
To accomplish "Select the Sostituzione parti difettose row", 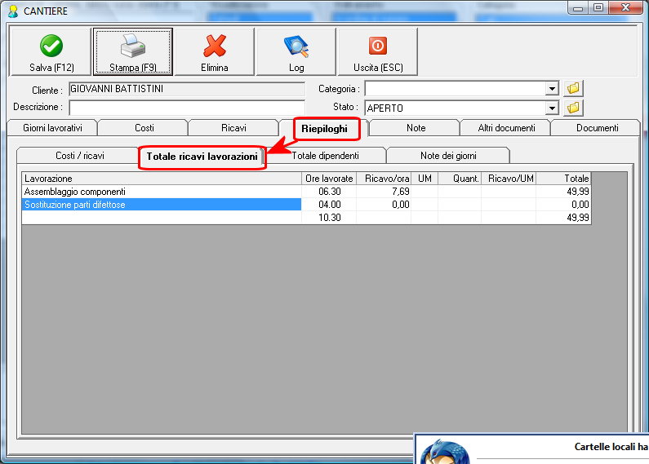I will [306, 205].
